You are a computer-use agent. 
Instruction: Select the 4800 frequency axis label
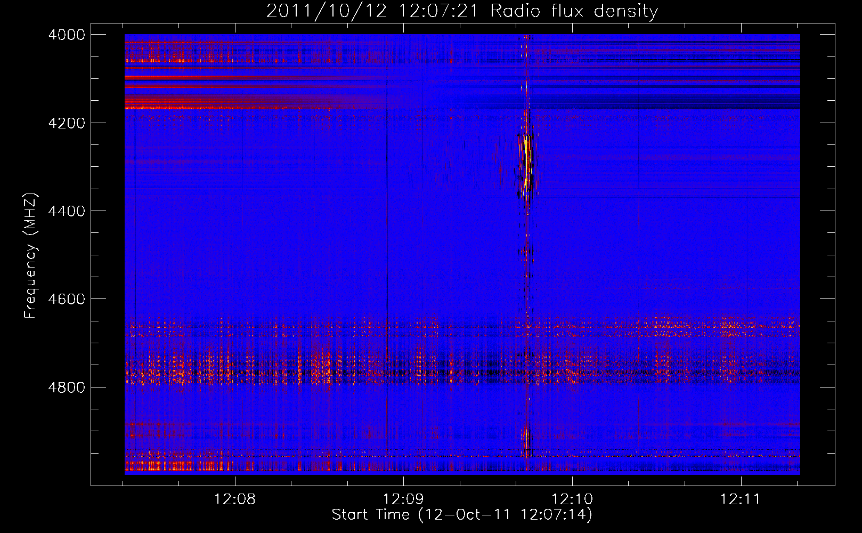coord(67,387)
